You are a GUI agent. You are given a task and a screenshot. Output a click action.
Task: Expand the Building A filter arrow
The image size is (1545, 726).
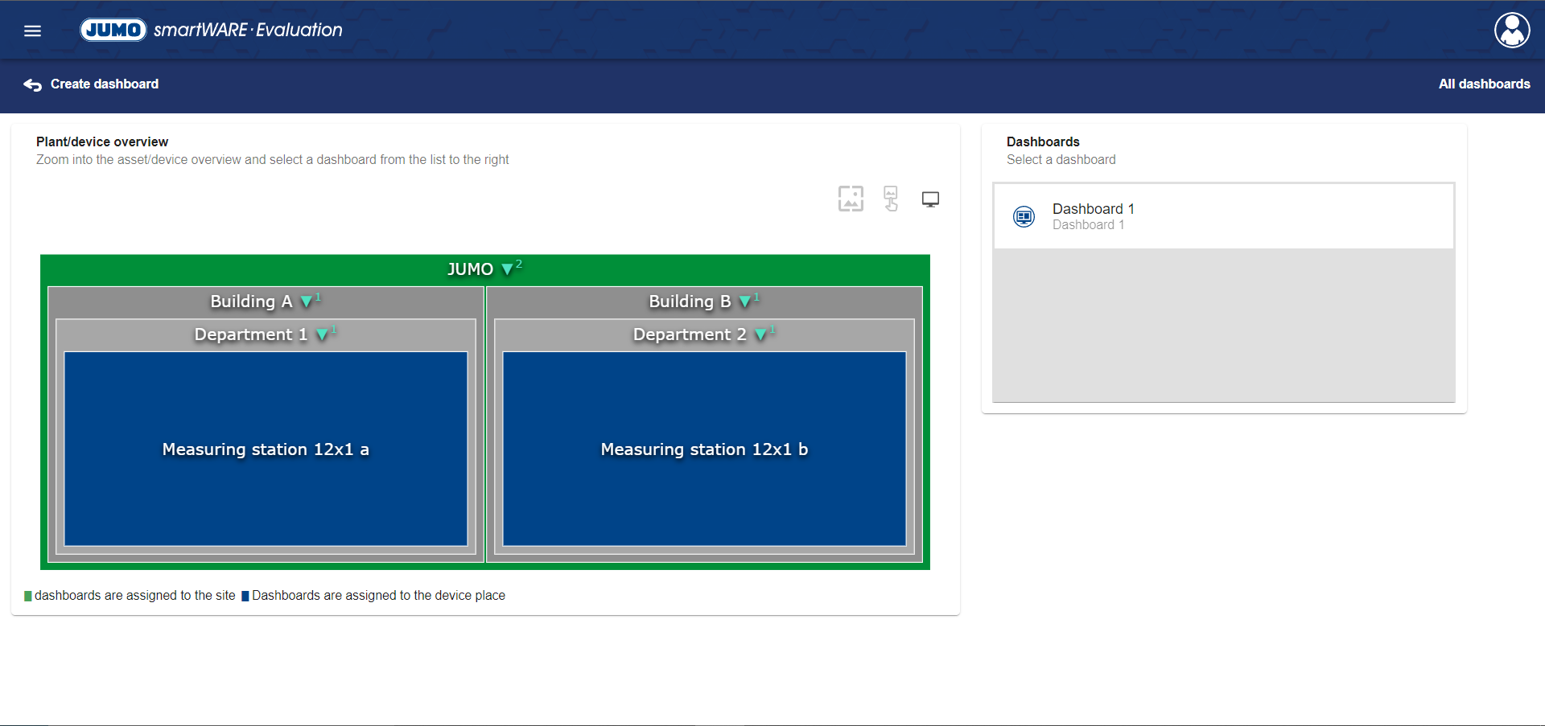pyautogui.click(x=306, y=301)
